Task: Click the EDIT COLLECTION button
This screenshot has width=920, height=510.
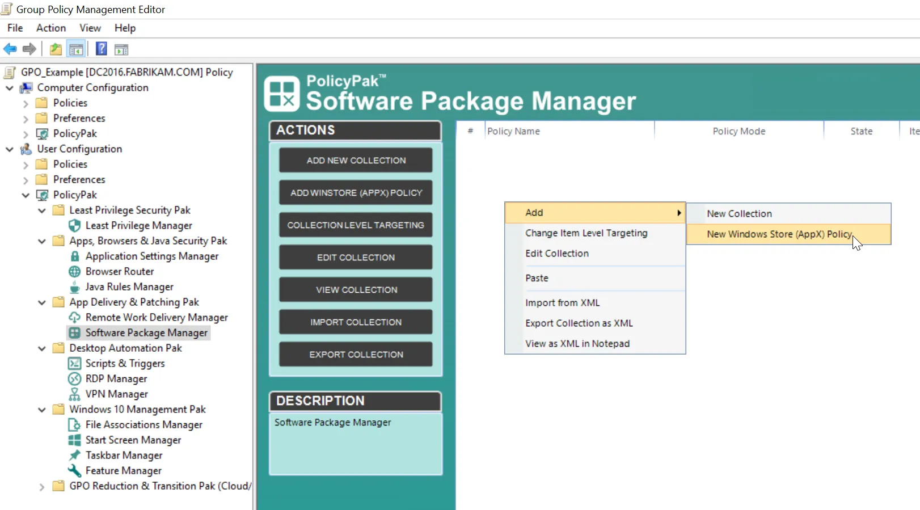Action: pyautogui.click(x=356, y=258)
